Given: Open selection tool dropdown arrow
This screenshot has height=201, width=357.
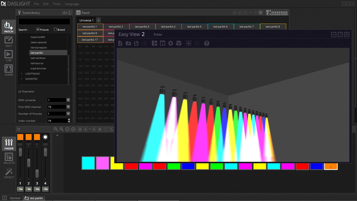Looking at the screenshot, I should point(90,129).
